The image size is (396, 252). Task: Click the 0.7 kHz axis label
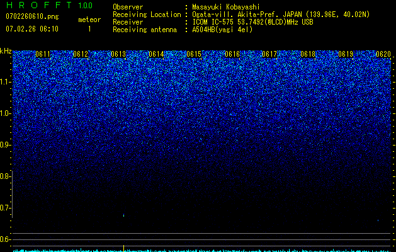point(5,208)
